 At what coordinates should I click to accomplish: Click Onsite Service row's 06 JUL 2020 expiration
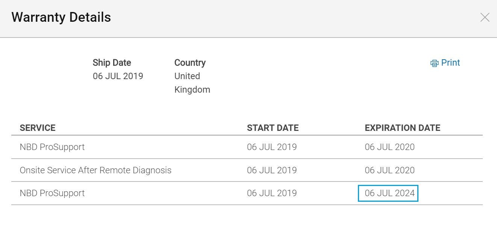click(389, 170)
